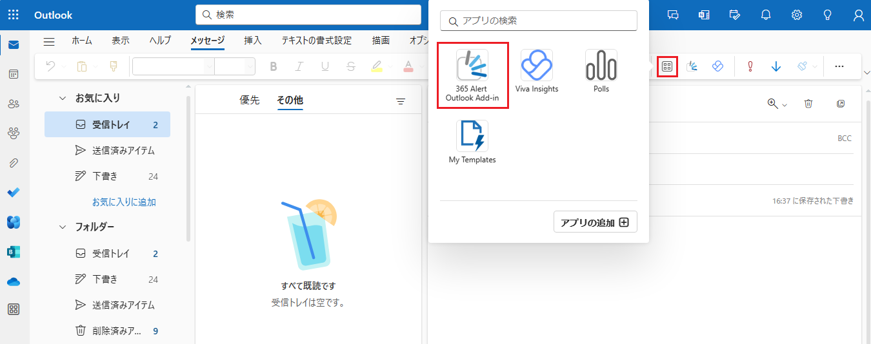Image resolution: width=871 pixels, height=344 pixels.
Task: Open the zoom dropdown arrow
Action: pyautogui.click(x=785, y=104)
